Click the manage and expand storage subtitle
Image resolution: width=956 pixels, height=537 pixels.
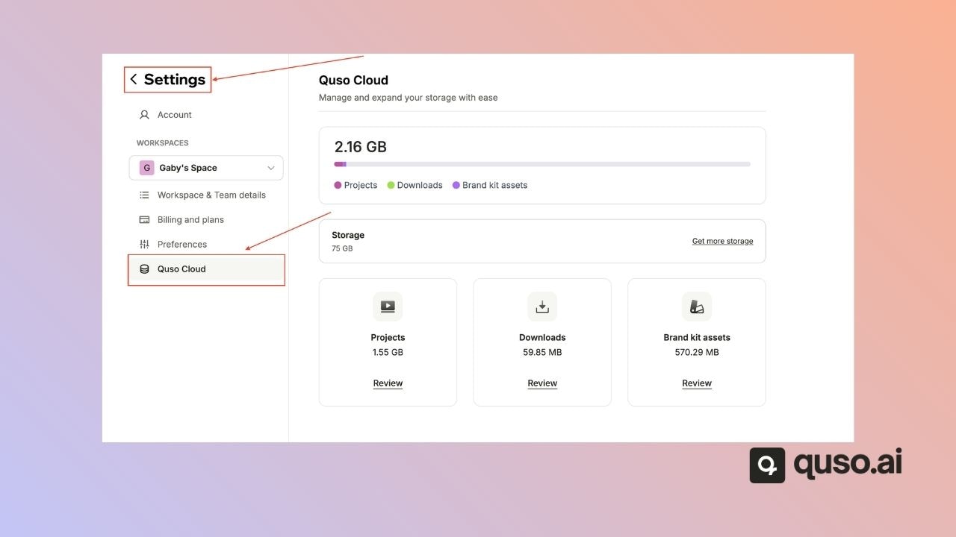coord(408,98)
